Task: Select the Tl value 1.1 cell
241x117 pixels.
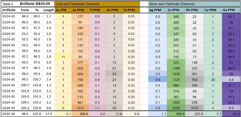Action: coord(97,108)
